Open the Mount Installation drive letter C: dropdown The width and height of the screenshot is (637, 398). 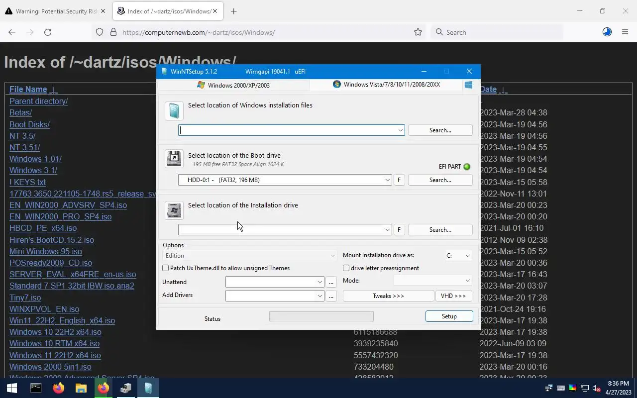(458, 256)
